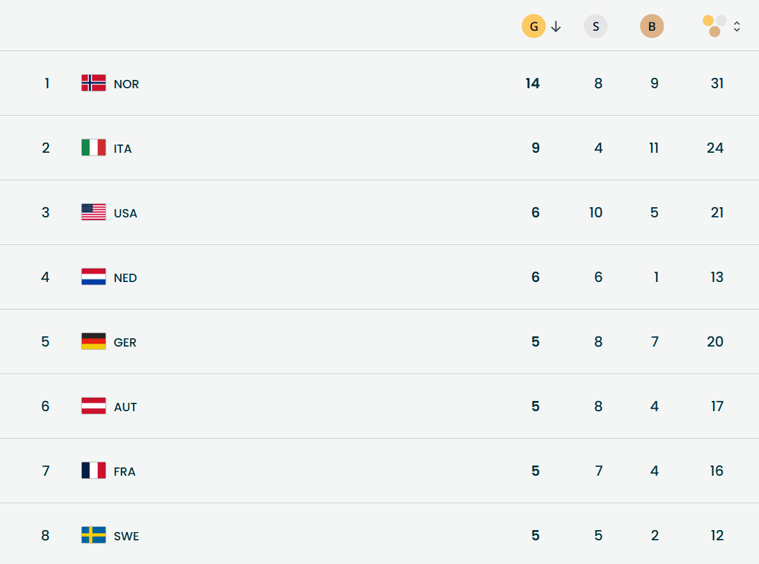Click the Norway flag icon
The height and width of the screenshot is (564, 759).
click(93, 83)
